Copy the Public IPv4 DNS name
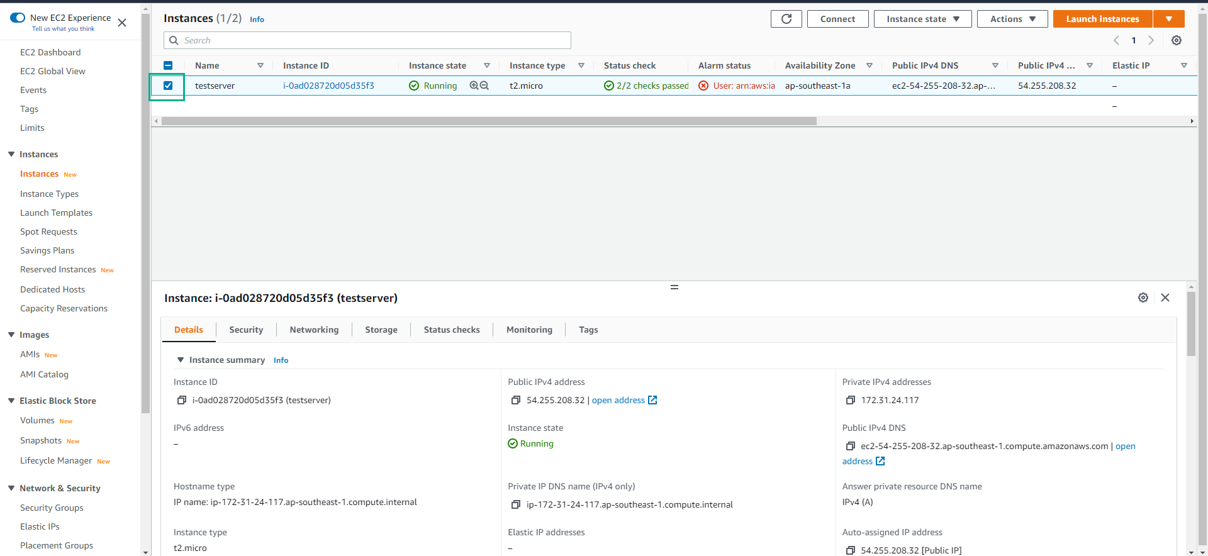The image size is (1208, 556). (x=851, y=446)
